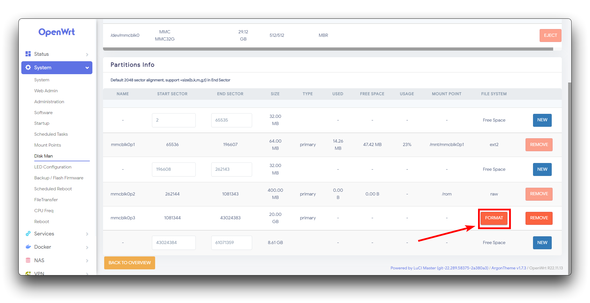This screenshot has width=590, height=303.
Task: Open the Startup submenu item
Action: 42,123
